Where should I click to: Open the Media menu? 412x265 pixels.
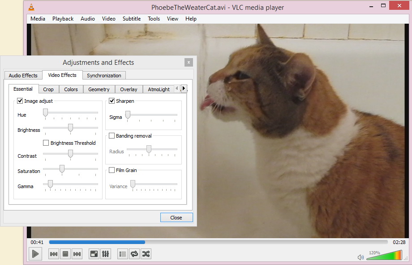coord(38,19)
